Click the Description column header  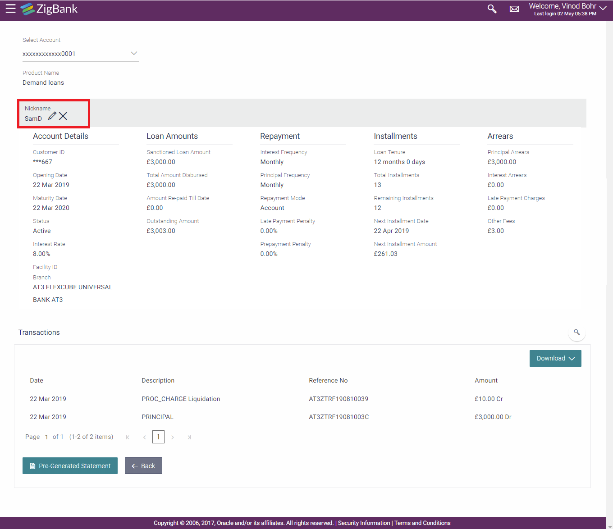click(x=158, y=380)
